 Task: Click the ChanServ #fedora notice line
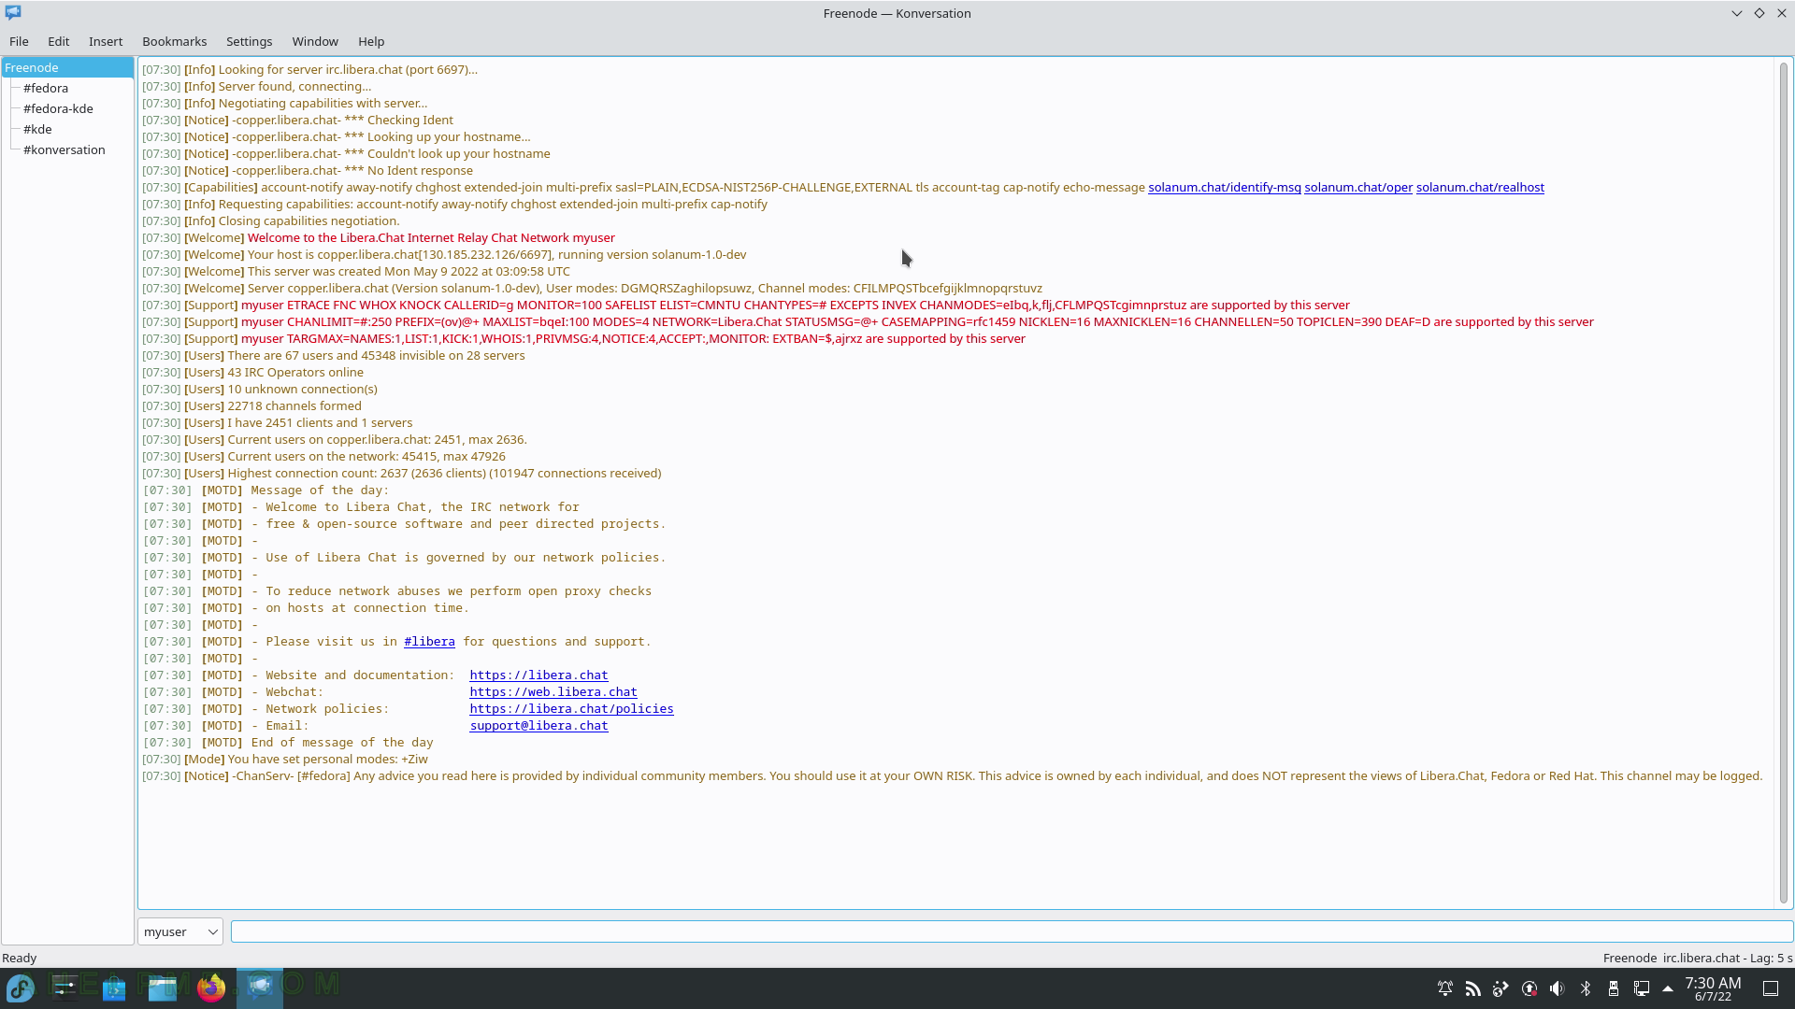[x=952, y=775]
